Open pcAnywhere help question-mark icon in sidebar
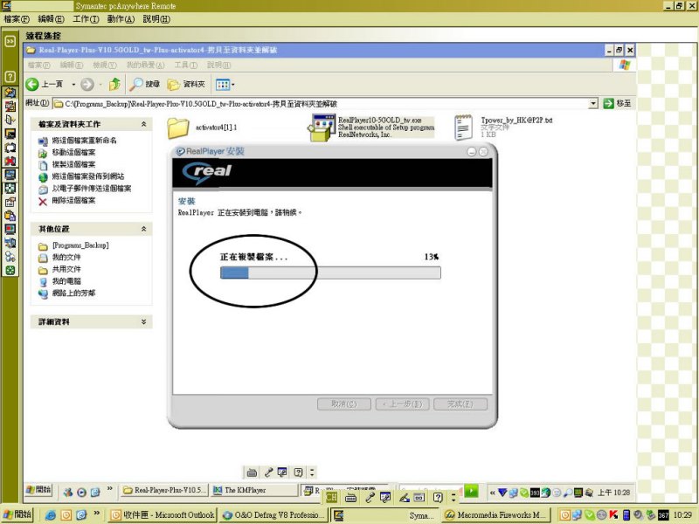The width and height of the screenshot is (699, 524). [10, 77]
